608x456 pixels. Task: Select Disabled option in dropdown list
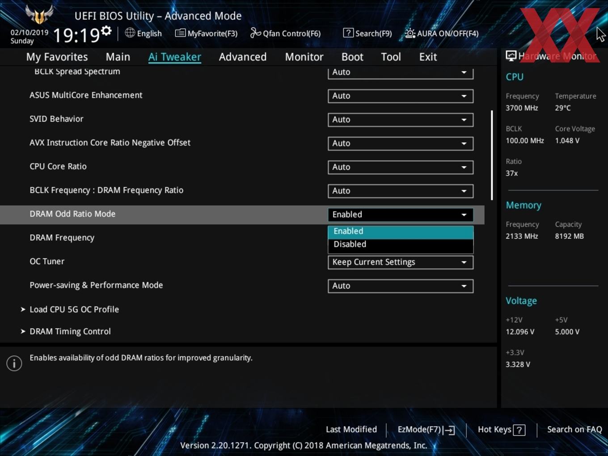(401, 245)
